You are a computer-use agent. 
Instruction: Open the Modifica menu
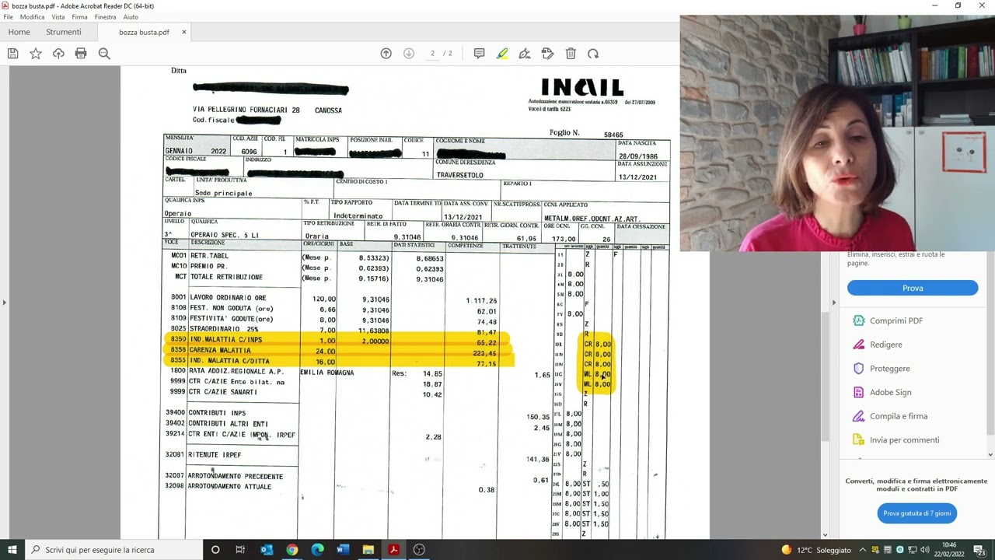click(32, 17)
